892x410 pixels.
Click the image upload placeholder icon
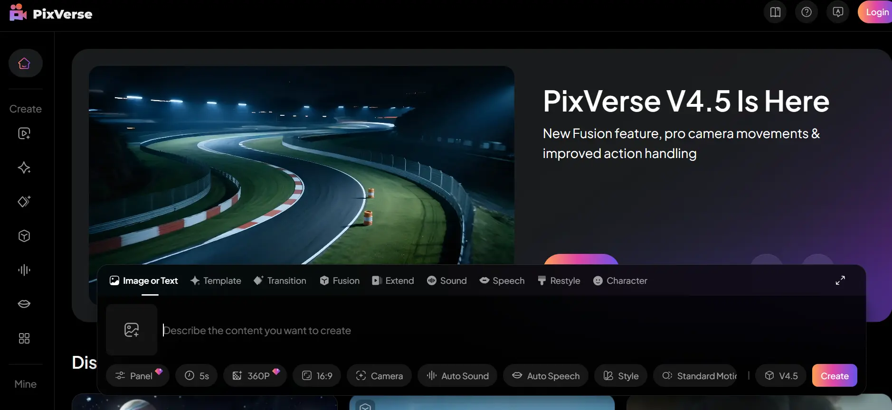[132, 330]
